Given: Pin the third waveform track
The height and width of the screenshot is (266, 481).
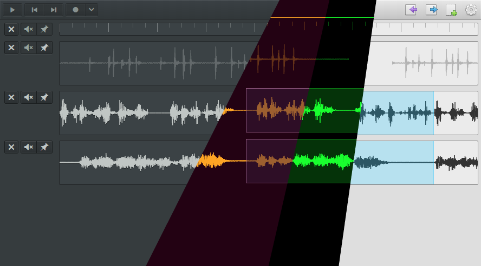Looking at the screenshot, I should (44, 147).
